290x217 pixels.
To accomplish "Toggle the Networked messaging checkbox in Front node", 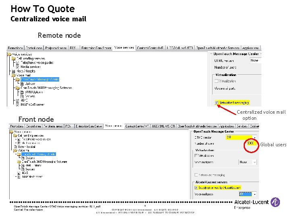I will coord(196,175).
